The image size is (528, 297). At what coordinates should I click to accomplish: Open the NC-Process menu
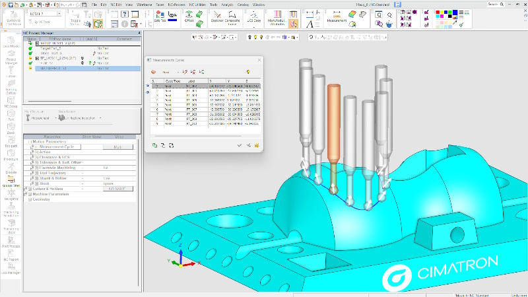pyautogui.click(x=176, y=5)
